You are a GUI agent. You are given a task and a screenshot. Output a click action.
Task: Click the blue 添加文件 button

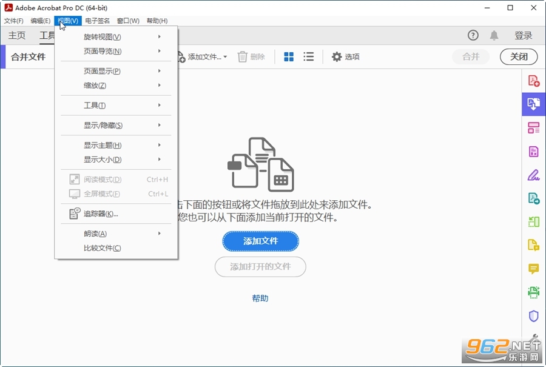coord(260,241)
